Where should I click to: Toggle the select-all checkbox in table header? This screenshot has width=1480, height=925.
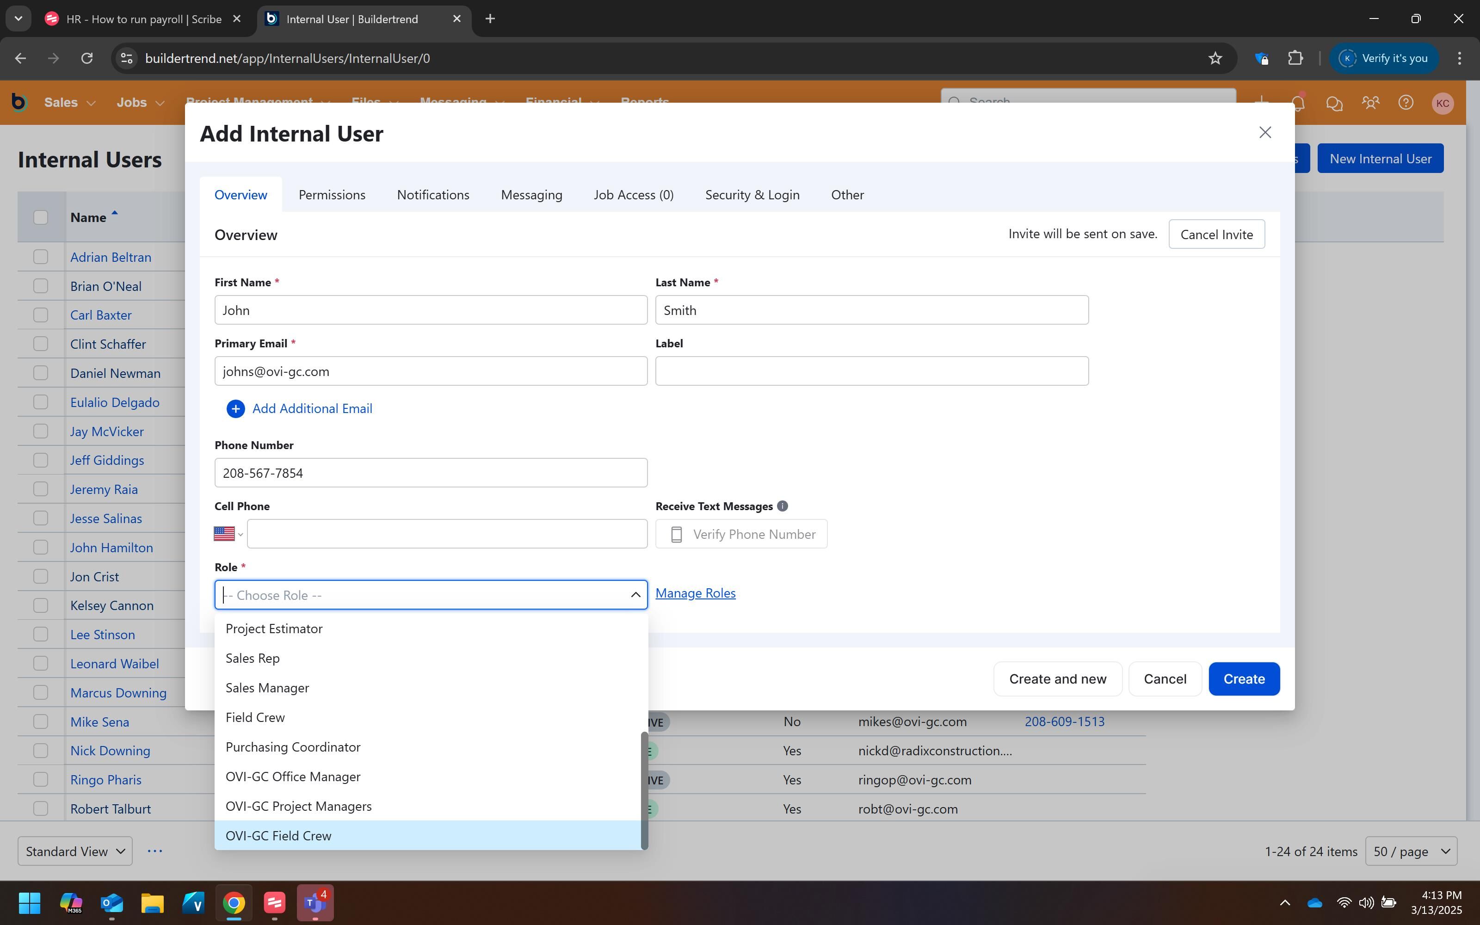click(40, 217)
